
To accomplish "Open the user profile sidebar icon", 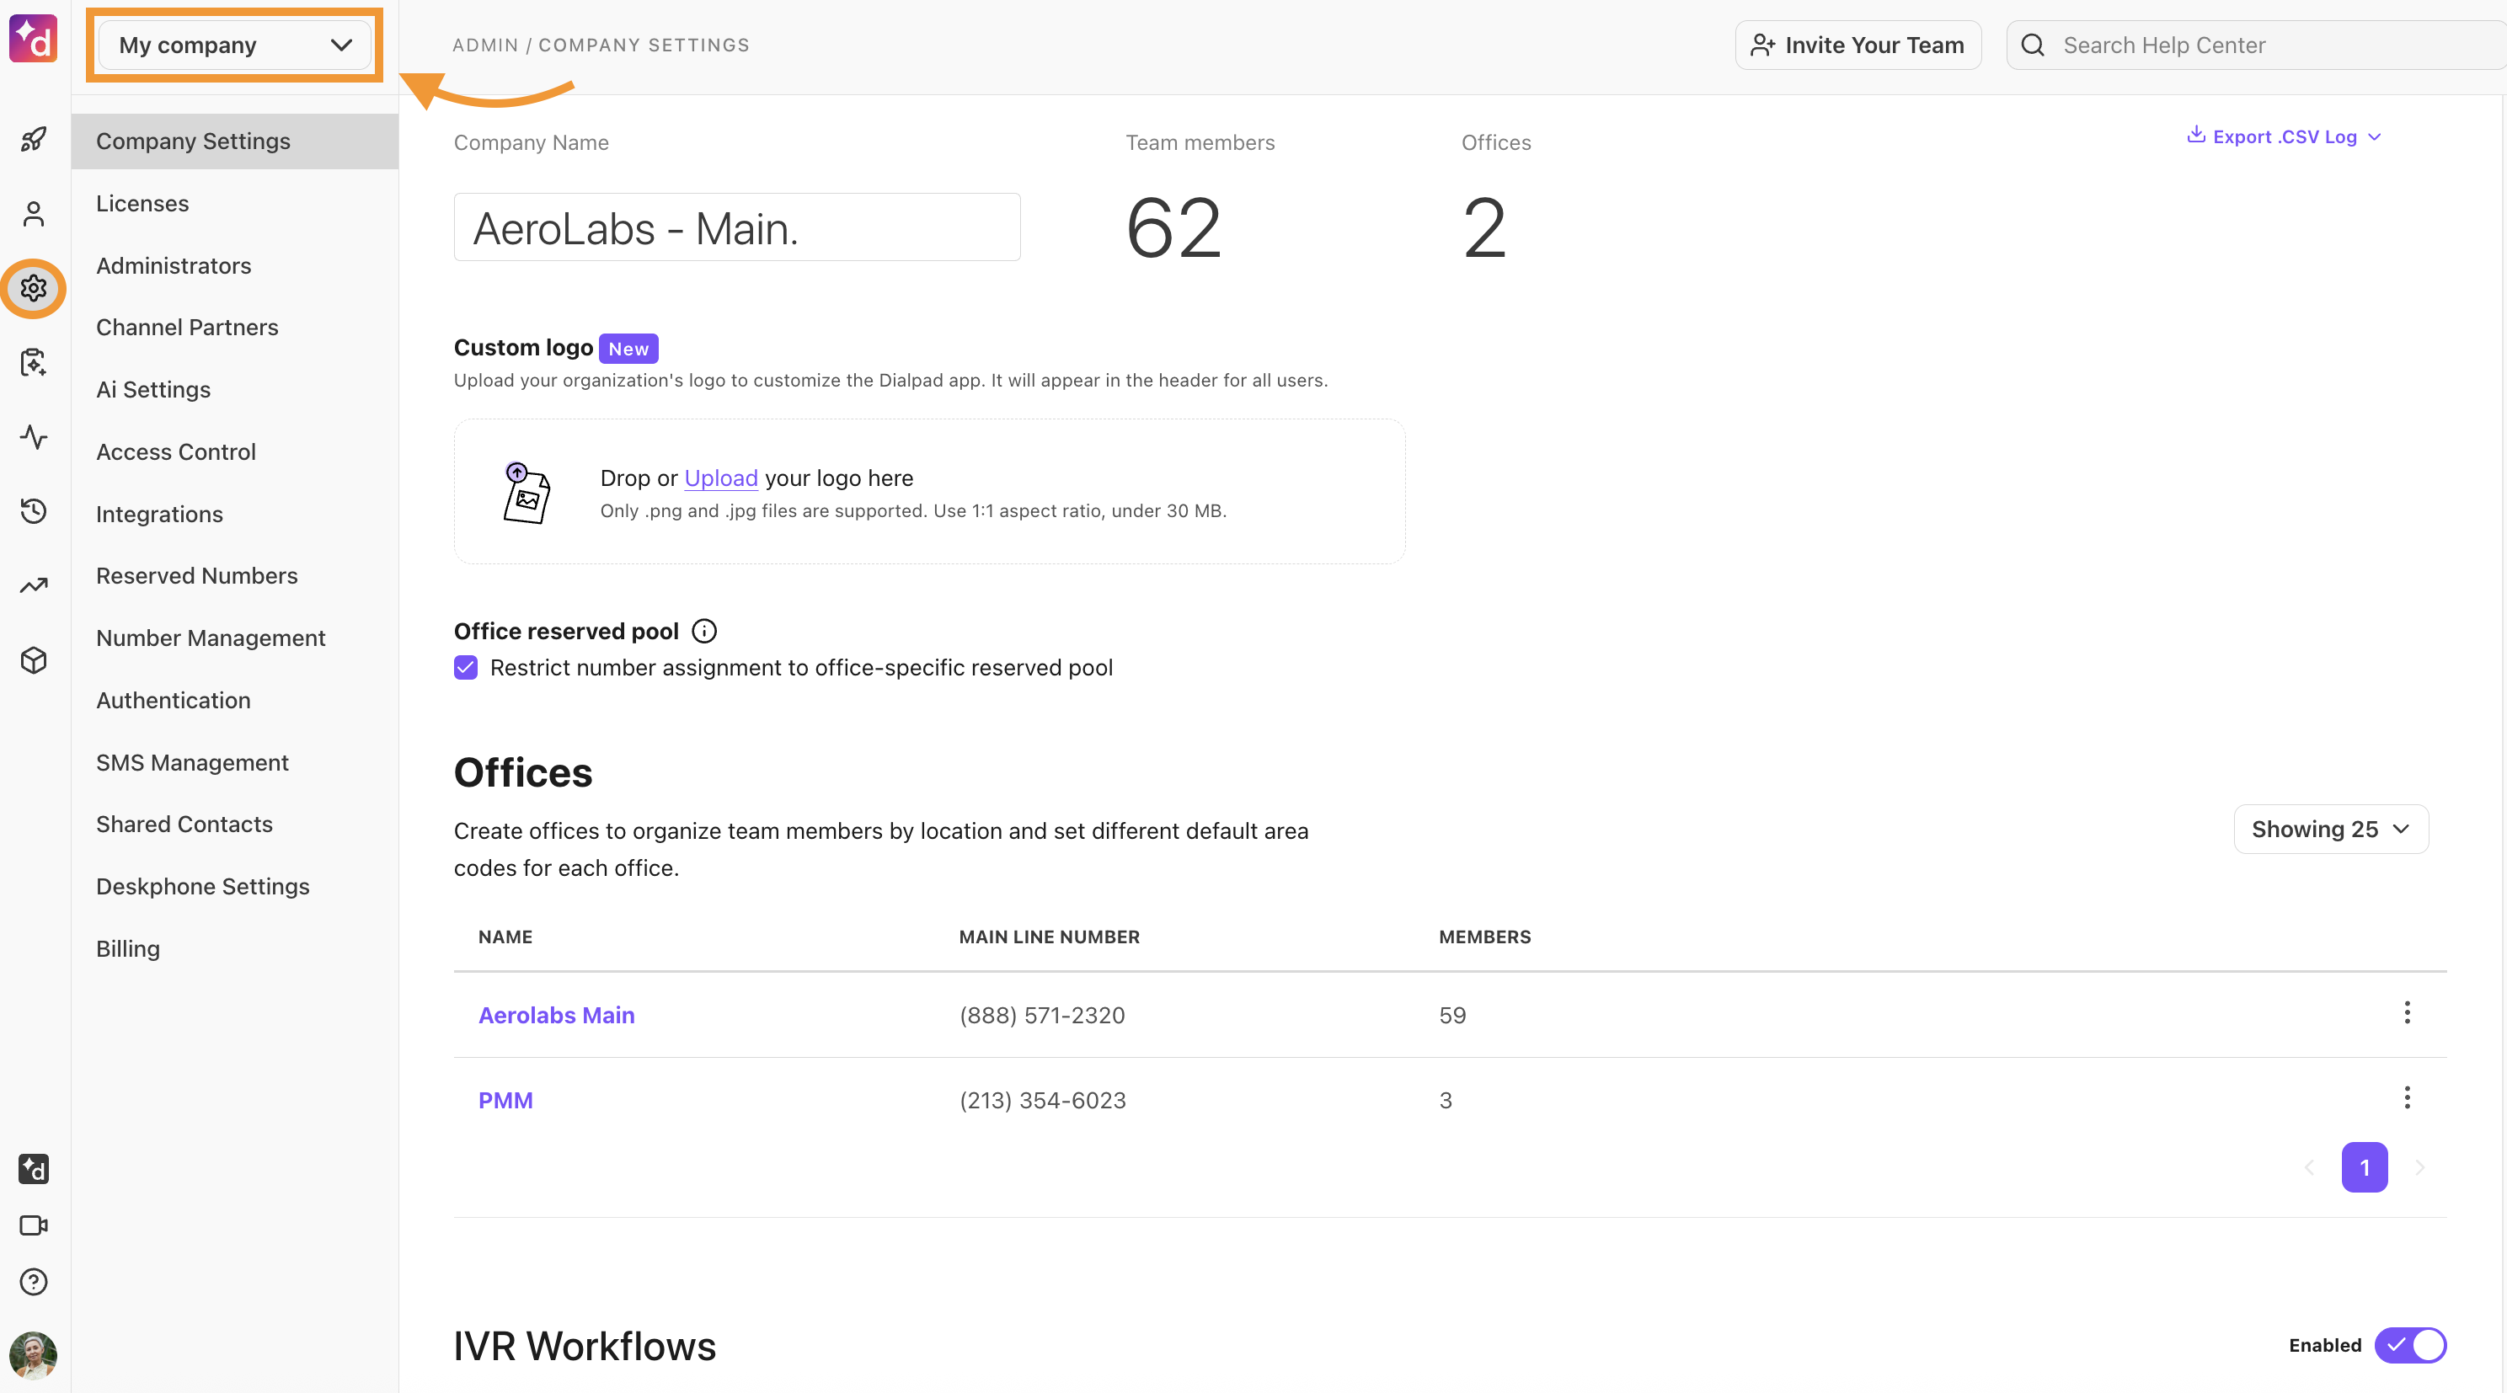I will tap(33, 214).
